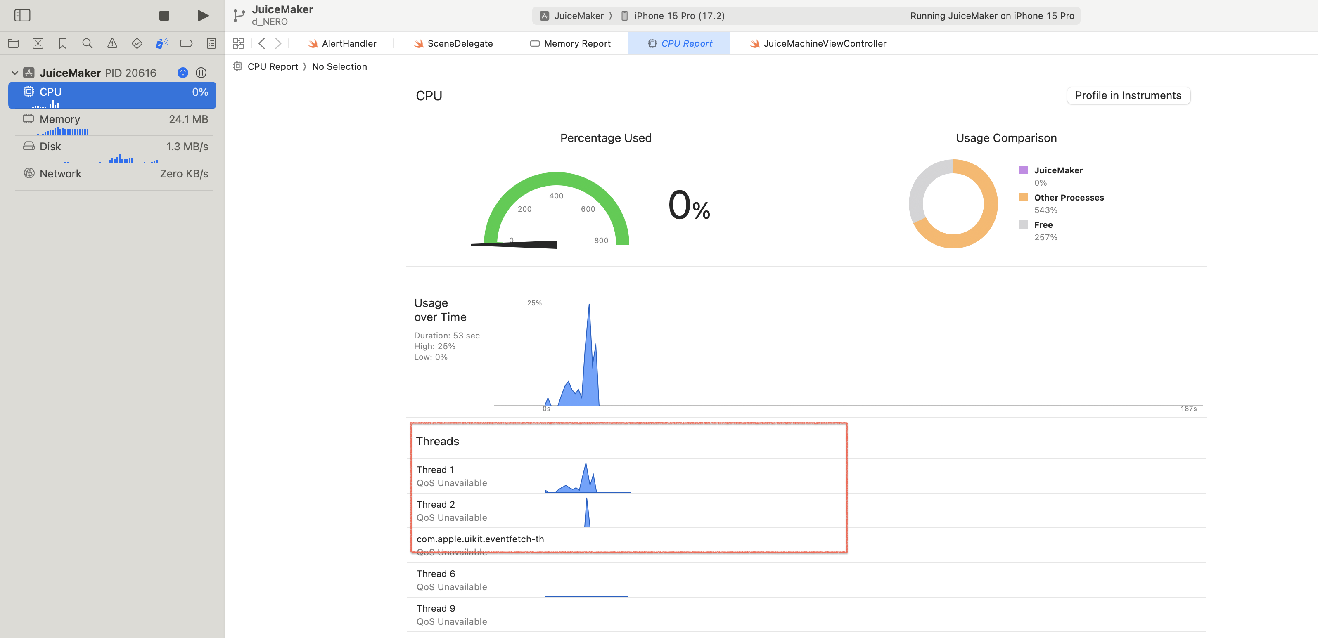The width and height of the screenshot is (1318, 638).
Task: Toggle the navigator sidebar visibility
Action: (x=22, y=15)
